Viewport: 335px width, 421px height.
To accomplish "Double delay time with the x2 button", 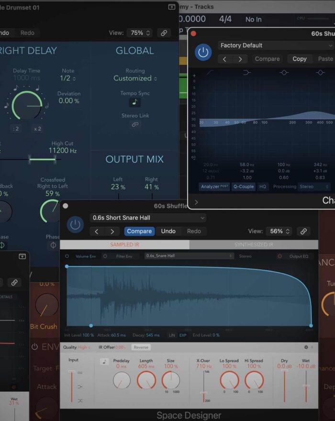I will pyautogui.click(x=37, y=129).
